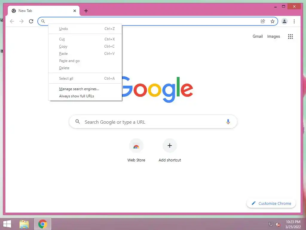
Task: Open the Windows Start menu
Action: point(7,224)
